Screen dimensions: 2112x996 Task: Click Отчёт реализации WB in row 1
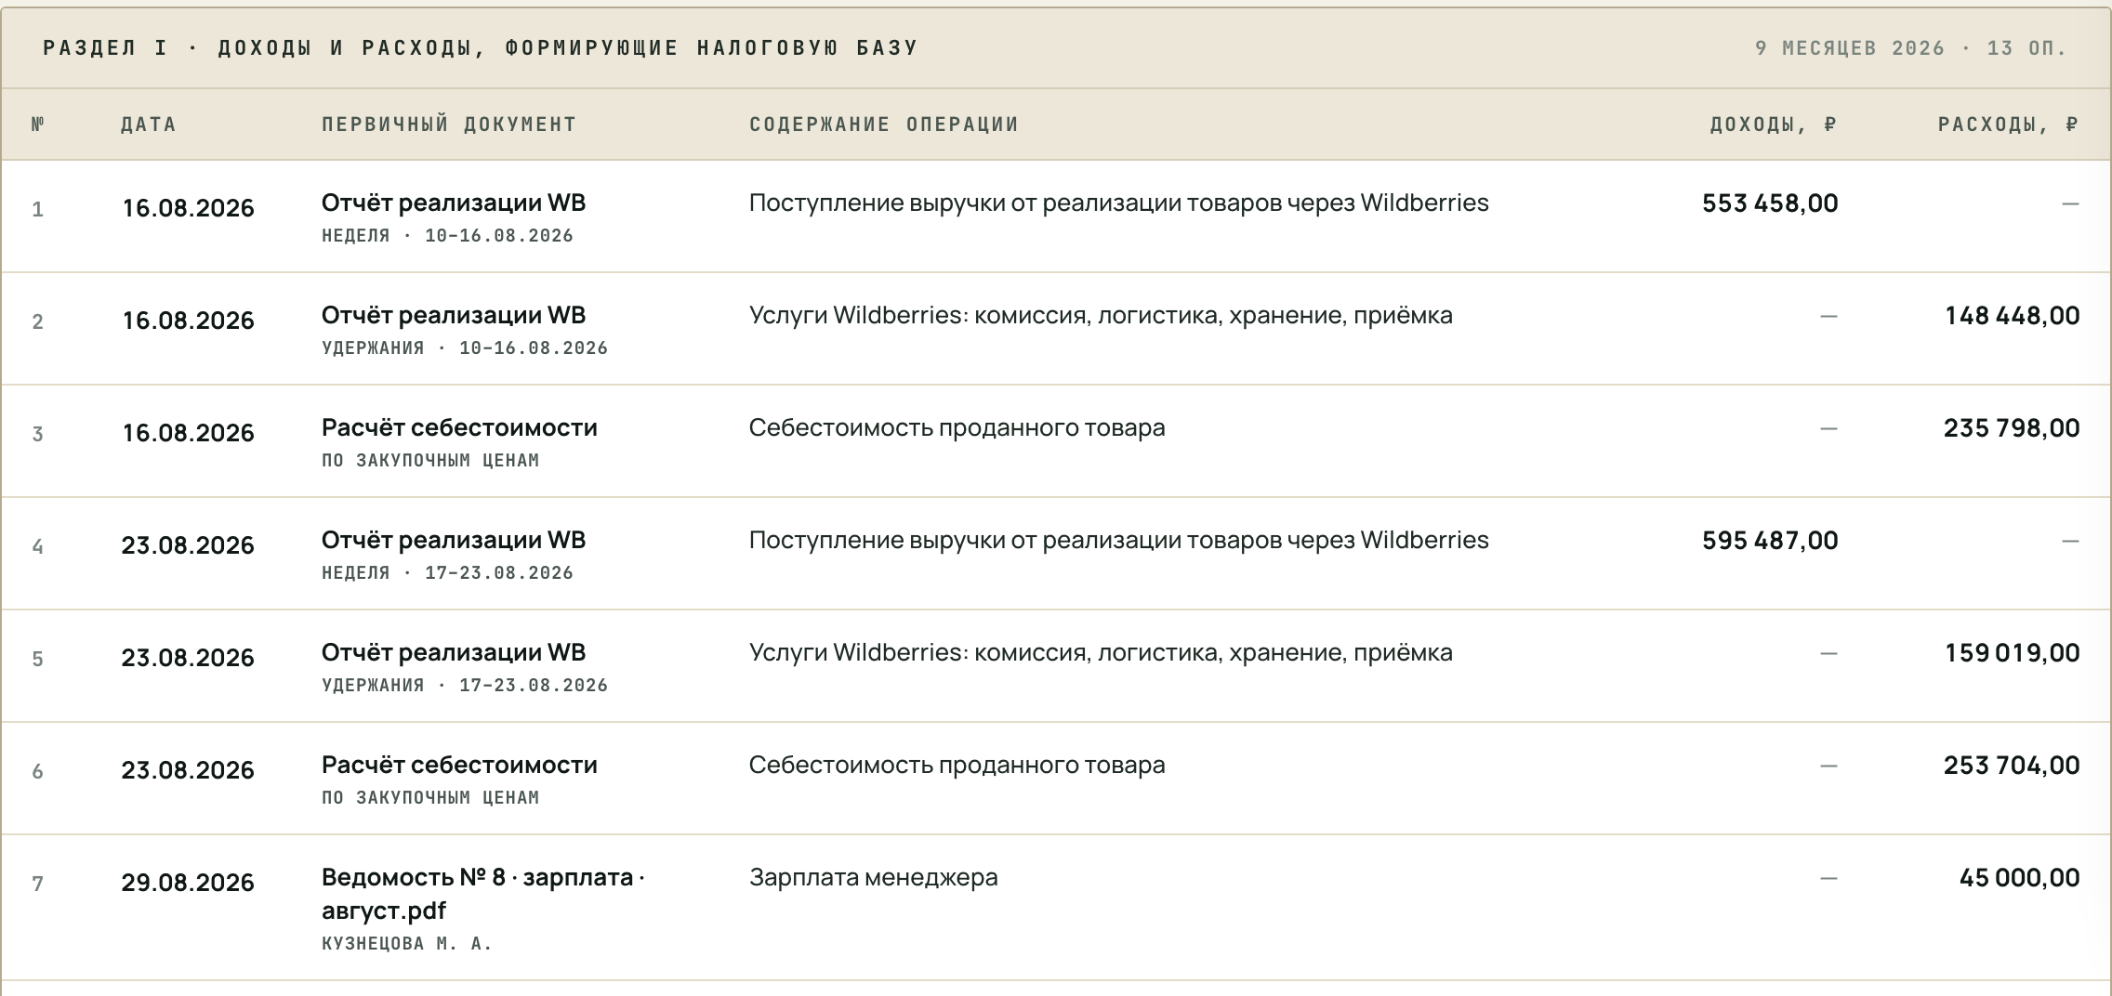pyautogui.click(x=454, y=203)
